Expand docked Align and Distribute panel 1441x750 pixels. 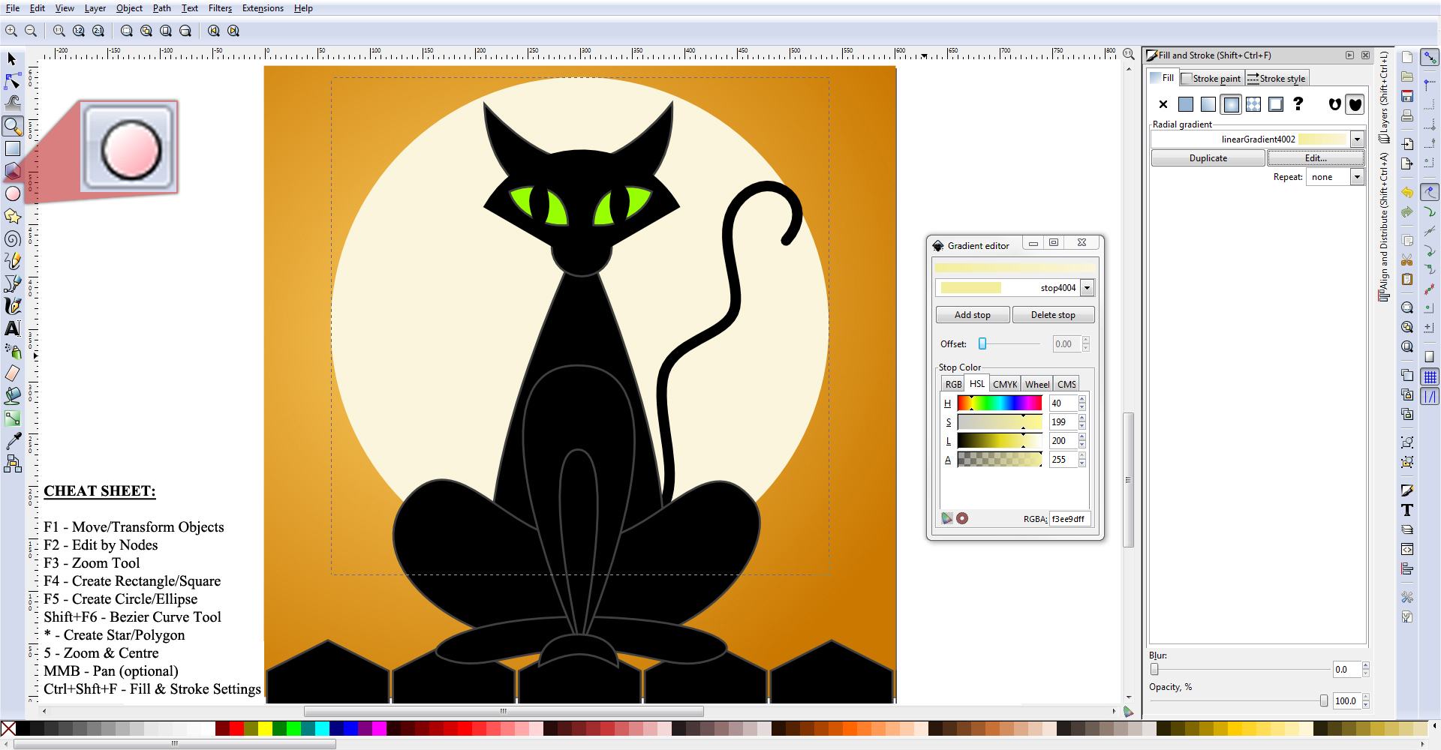[x=1384, y=226]
